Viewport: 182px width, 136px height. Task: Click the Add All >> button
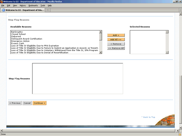[116, 39]
